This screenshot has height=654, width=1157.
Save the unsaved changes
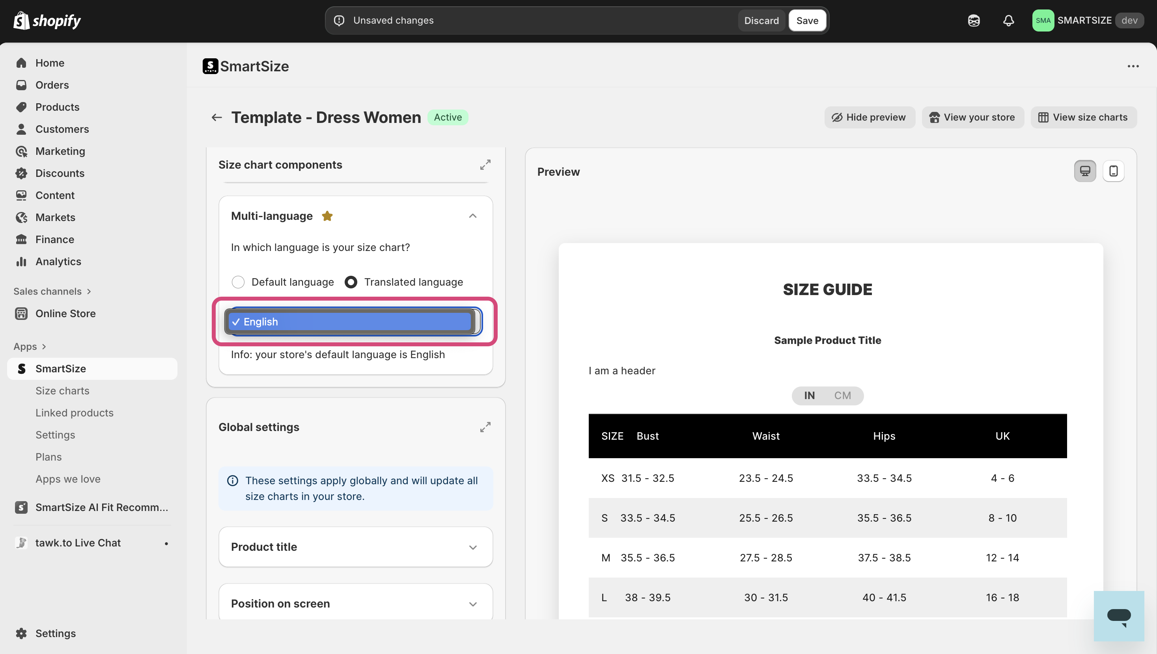click(x=807, y=20)
